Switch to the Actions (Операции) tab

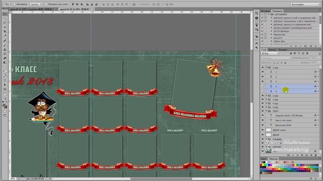277,11
